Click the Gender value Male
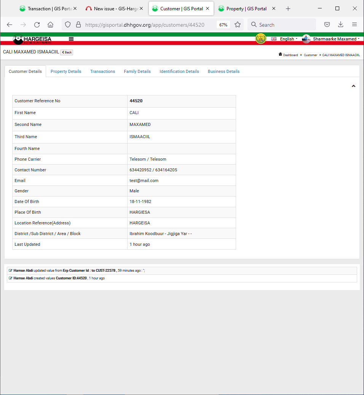Image resolution: width=364 pixels, height=395 pixels. (x=134, y=191)
